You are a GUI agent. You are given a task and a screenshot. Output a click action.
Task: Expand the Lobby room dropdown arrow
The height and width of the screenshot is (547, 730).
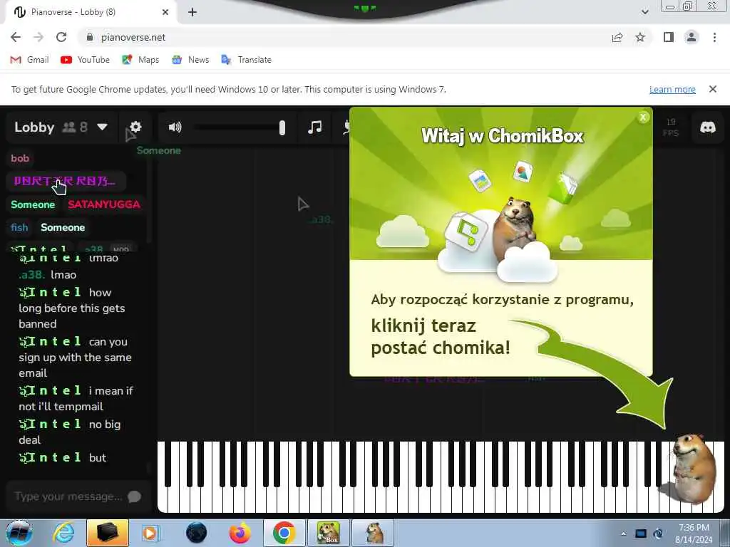103,127
